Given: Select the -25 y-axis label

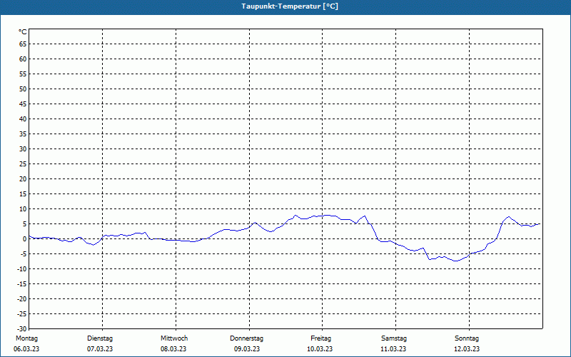Looking at the screenshot, I should [22, 313].
